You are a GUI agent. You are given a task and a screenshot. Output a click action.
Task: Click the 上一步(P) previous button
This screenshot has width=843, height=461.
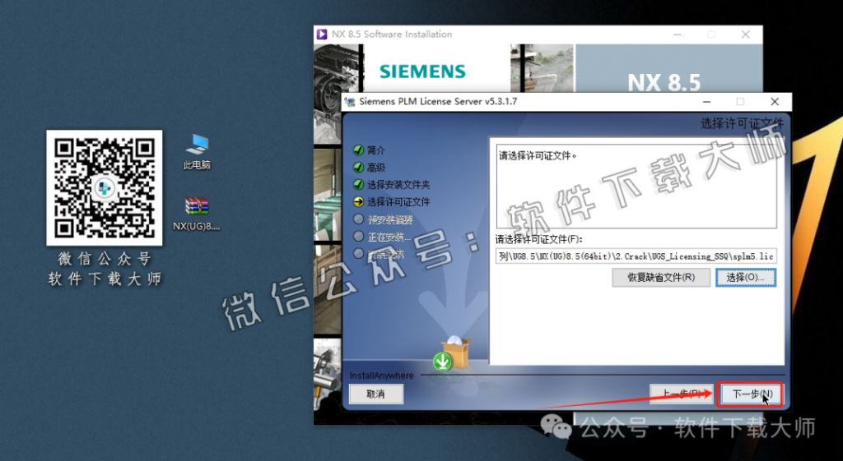tap(681, 394)
